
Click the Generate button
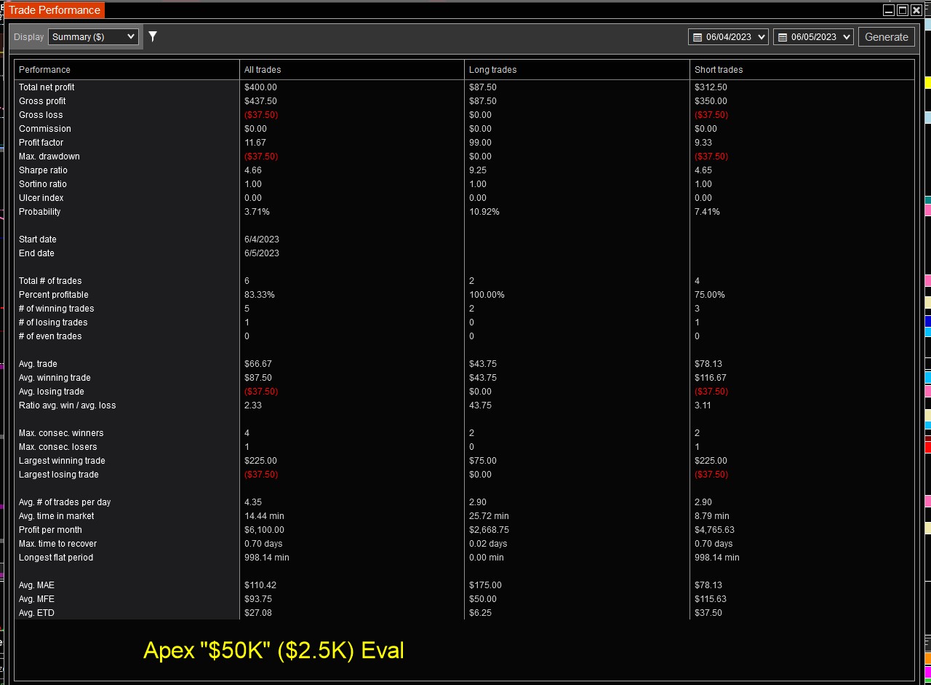point(886,36)
